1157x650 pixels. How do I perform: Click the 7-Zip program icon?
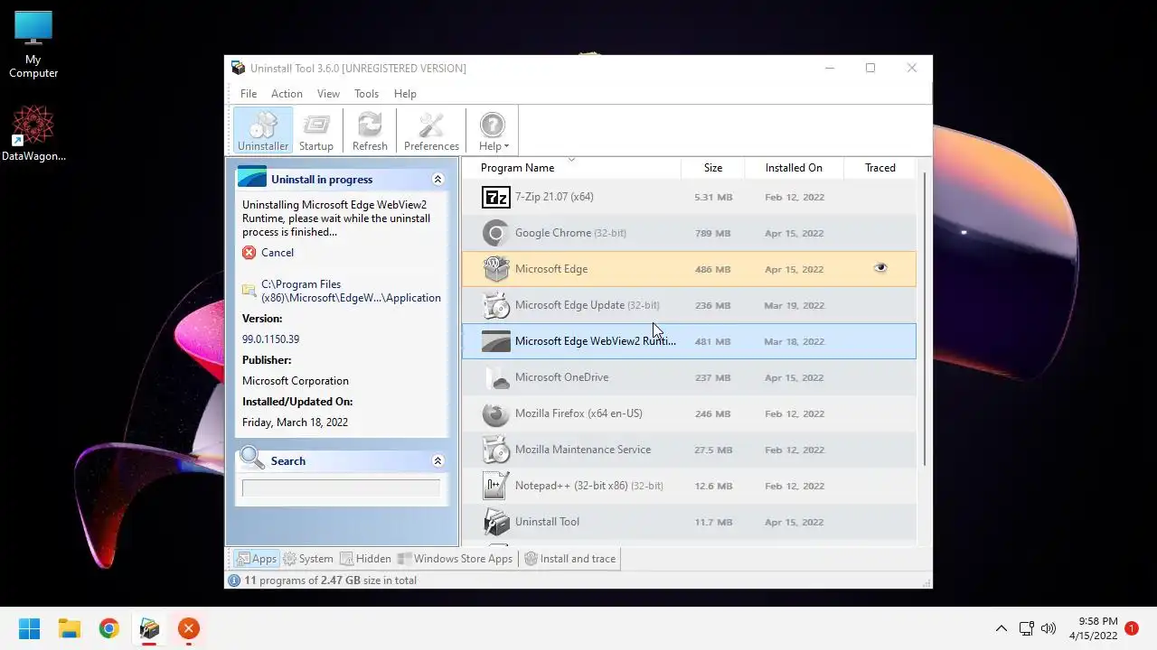click(x=495, y=197)
